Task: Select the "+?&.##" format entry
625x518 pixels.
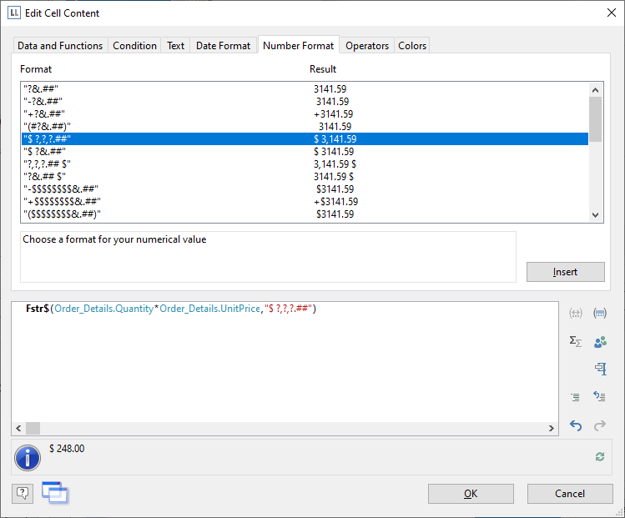Action: pyautogui.click(x=45, y=114)
